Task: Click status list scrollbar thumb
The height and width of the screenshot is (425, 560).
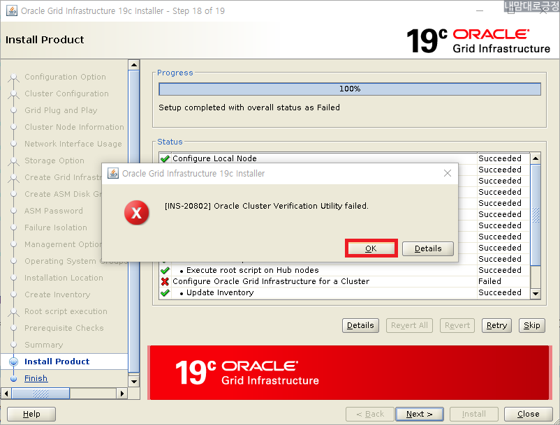Action: [x=536, y=215]
